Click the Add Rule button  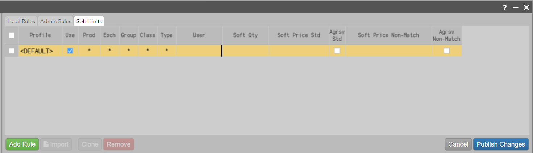pos(22,144)
